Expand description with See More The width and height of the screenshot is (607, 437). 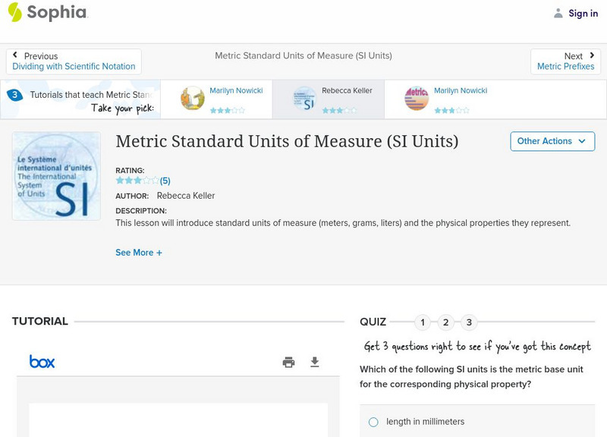coord(139,253)
